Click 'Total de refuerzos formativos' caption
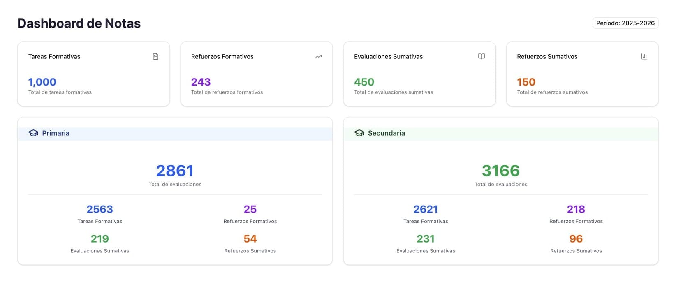The height and width of the screenshot is (282, 676). point(227,92)
